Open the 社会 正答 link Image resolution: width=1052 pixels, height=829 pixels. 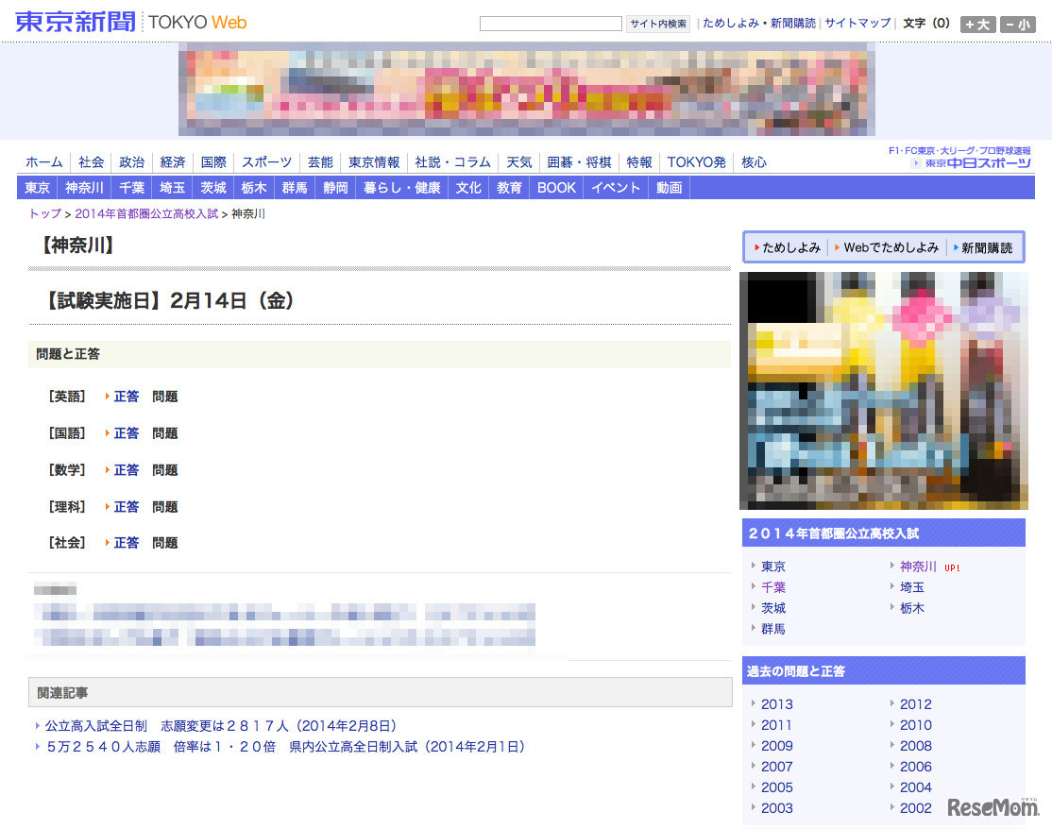pyautogui.click(x=127, y=543)
